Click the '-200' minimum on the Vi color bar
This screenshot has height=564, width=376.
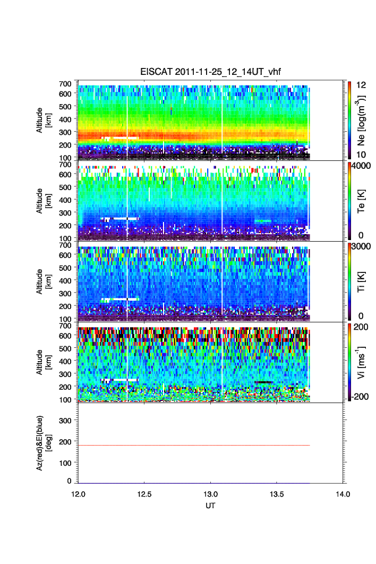click(360, 397)
